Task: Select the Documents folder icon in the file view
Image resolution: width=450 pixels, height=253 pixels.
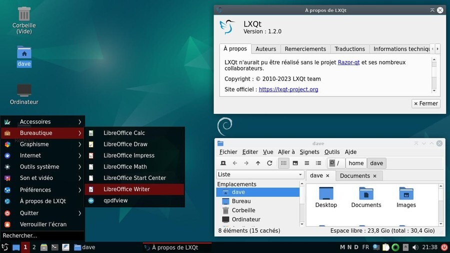Action: click(x=366, y=197)
